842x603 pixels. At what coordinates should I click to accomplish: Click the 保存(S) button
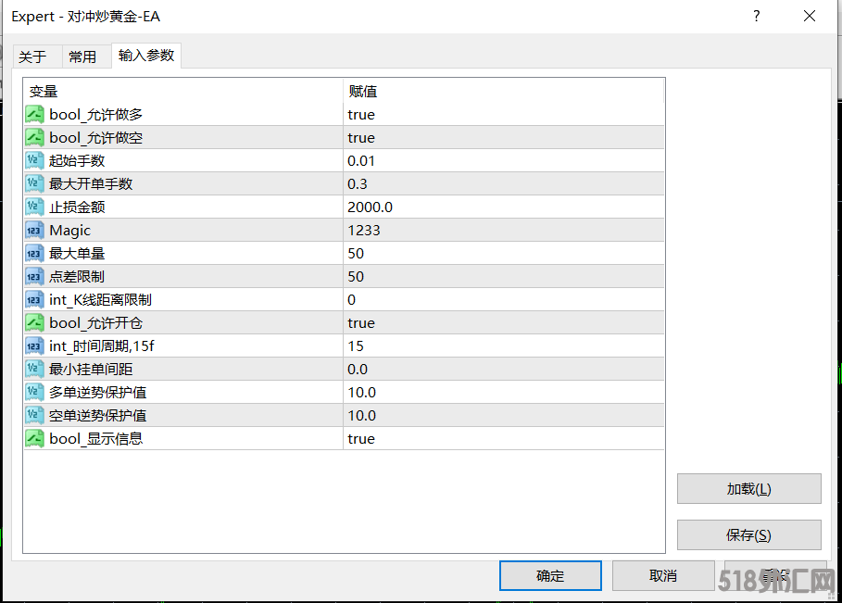(748, 534)
